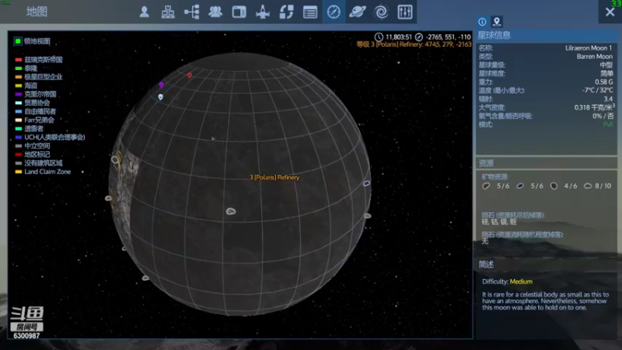Toggle the 领地视图 territory view checkbox
The height and width of the screenshot is (350, 622).
coord(18,41)
